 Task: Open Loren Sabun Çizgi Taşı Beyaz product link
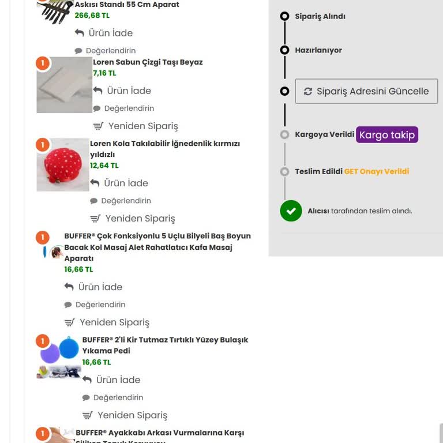tap(148, 62)
